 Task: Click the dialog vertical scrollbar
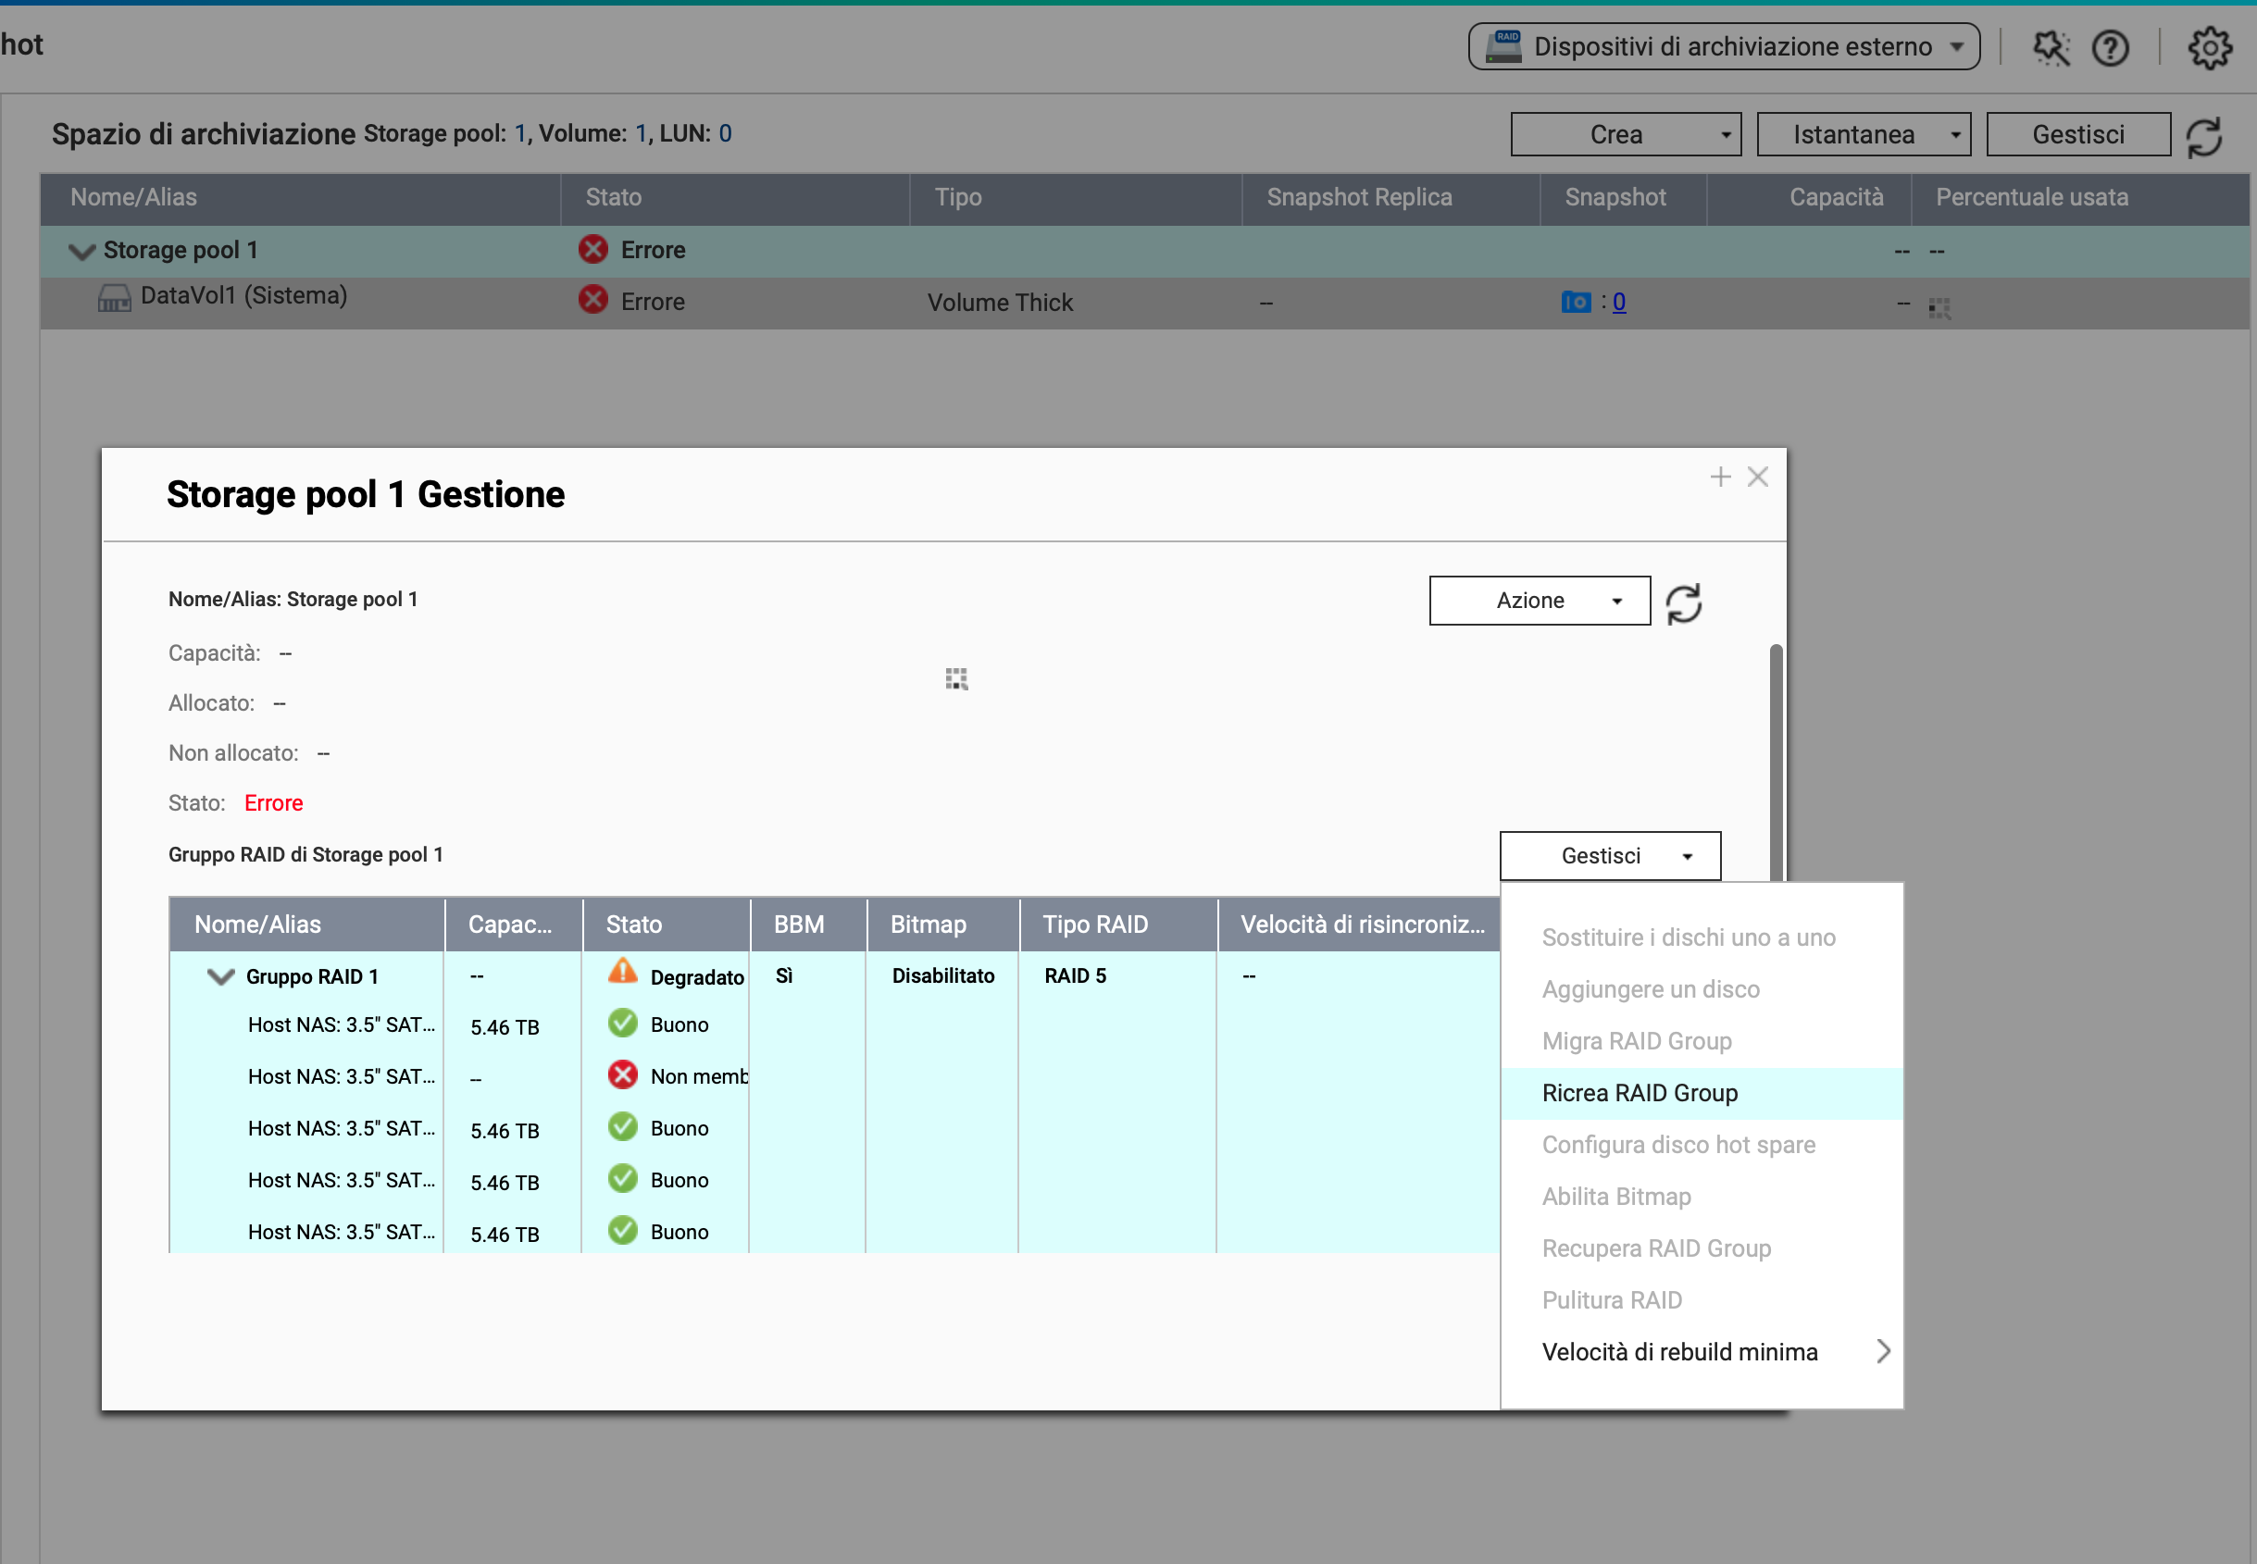[x=1775, y=754]
